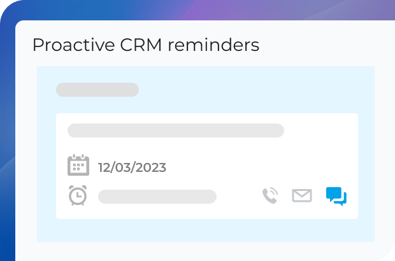Click the gray placeholder beside the alarm clock
This screenshot has width=395, height=261.
[x=157, y=197]
